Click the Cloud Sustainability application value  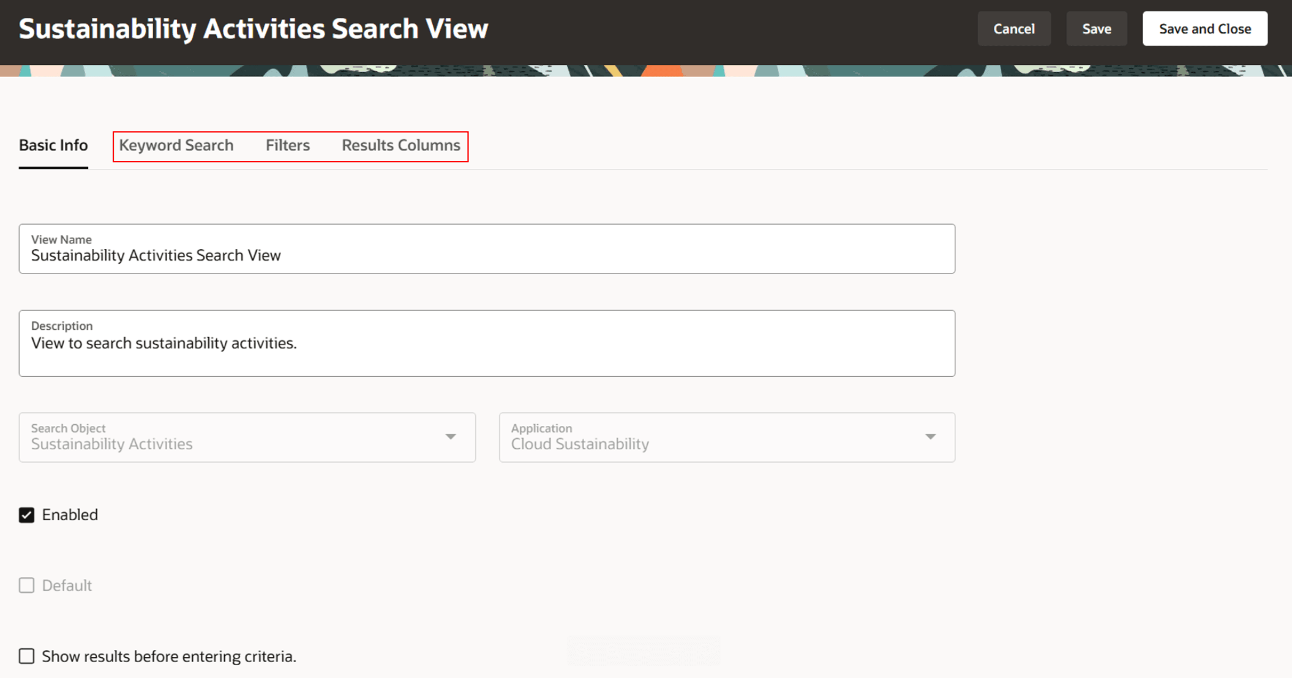coord(580,444)
